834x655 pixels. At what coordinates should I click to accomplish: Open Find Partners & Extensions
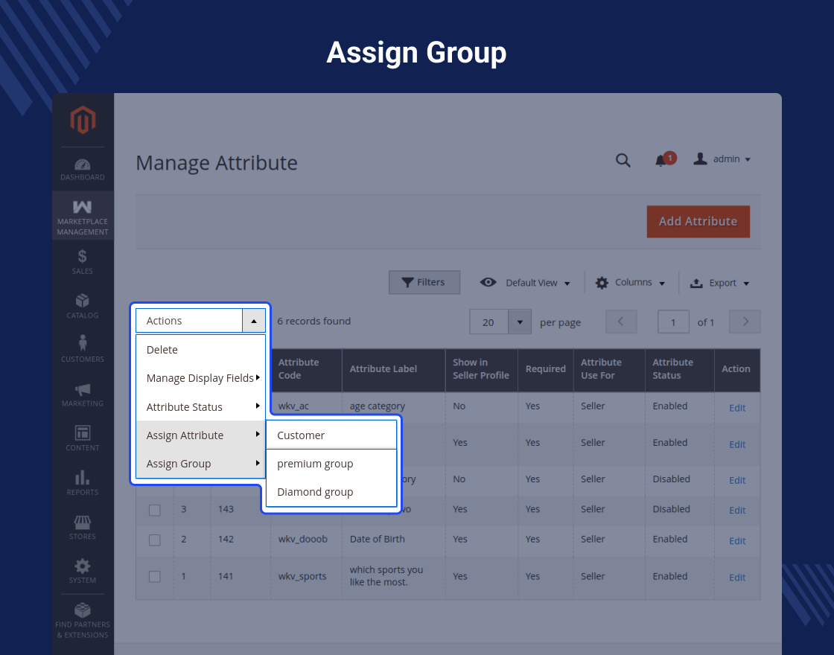(x=83, y=620)
